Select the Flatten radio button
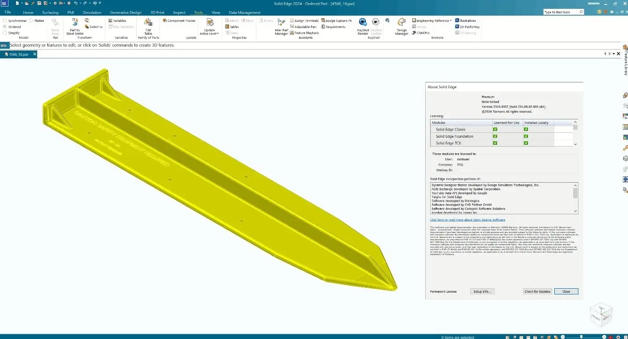Screen dimensions: 628x339 pyautogui.click(x=31, y=20)
